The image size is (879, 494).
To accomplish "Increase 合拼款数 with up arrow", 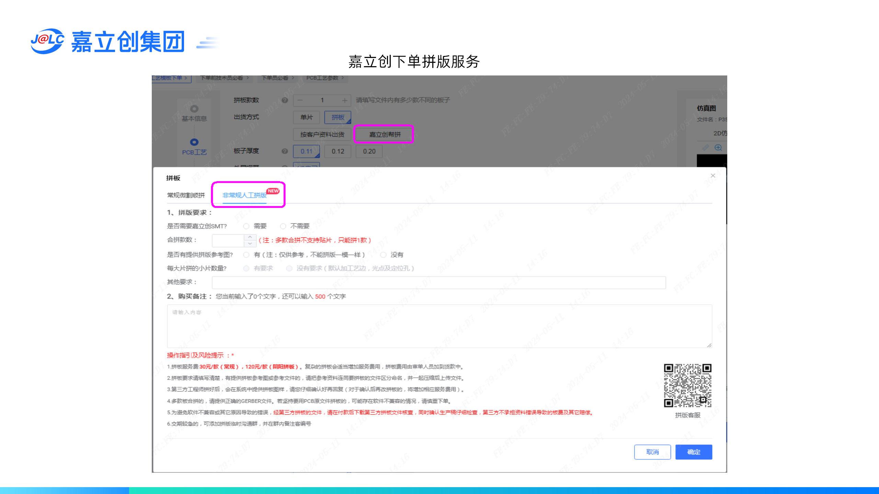I will tap(250, 237).
